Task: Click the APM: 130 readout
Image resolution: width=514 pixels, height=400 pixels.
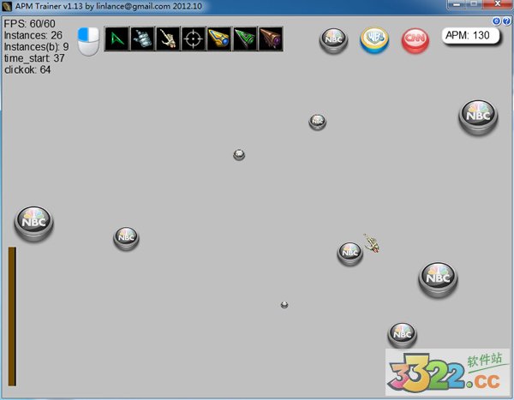Action: (x=470, y=35)
